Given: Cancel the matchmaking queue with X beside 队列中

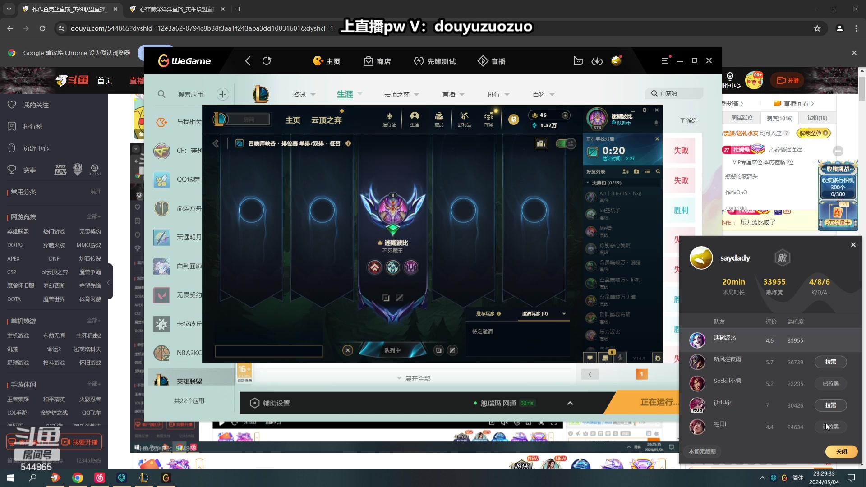Looking at the screenshot, I should click(x=347, y=350).
